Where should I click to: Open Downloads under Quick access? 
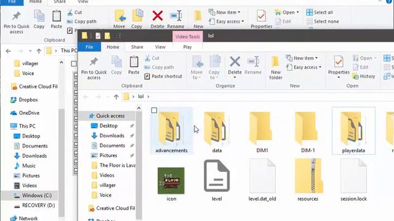112,136
